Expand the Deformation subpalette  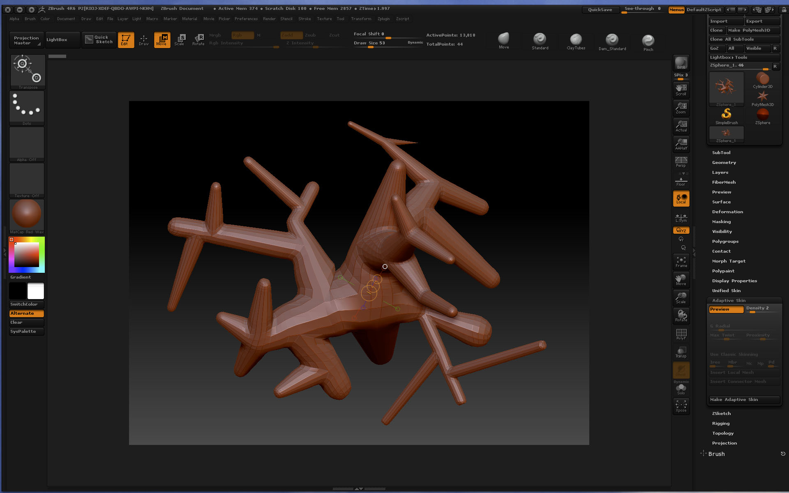pos(727,212)
